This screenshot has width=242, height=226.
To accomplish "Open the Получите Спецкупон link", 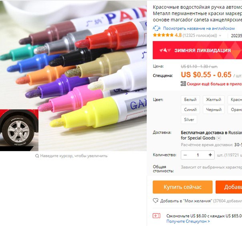I will (x=188, y=221).
